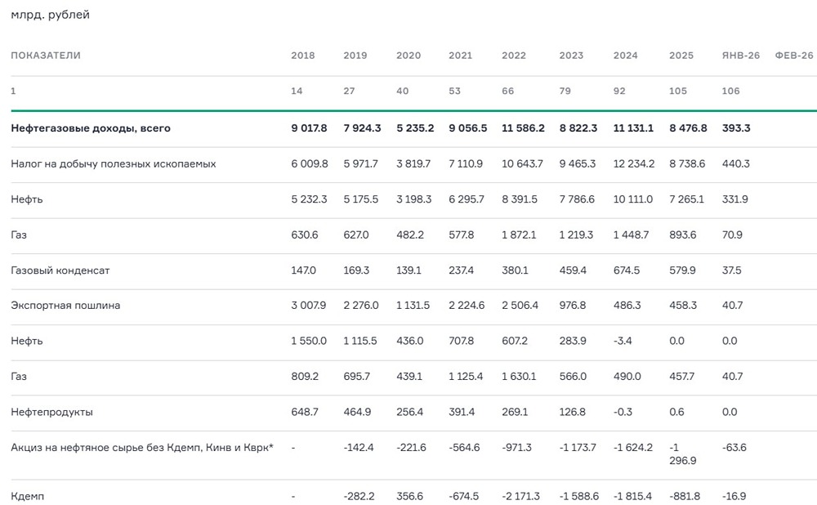Image resolution: width=817 pixels, height=505 pixels.
Task: Select the Экспортная пошлина row label
Action: [x=64, y=305]
